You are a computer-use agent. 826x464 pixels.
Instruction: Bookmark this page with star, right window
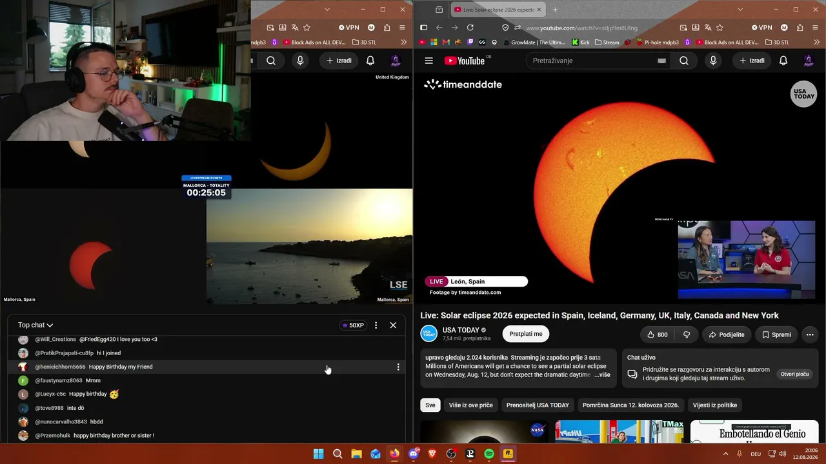[x=720, y=28]
